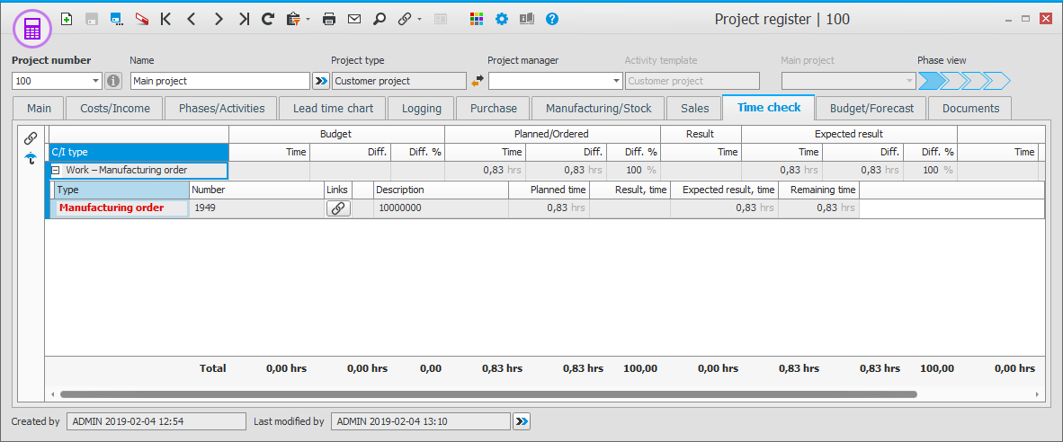Image resolution: width=1063 pixels, height=442 pixels.
Task: Switch to the Lead time chart tab
Action: coord(332,109)
